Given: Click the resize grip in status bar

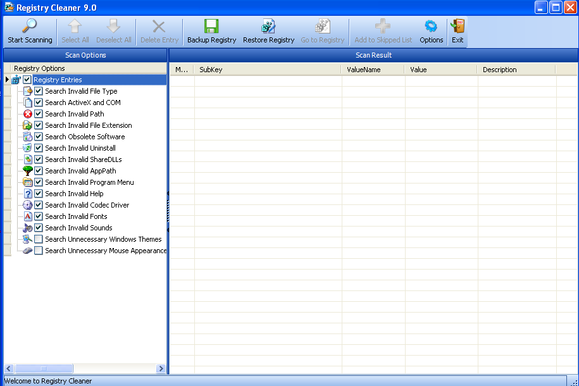Looking at the screenshot, I should (573, 382).
